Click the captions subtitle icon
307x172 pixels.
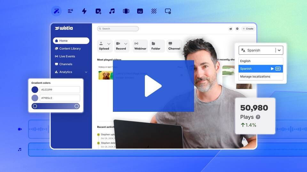[x=140, y=11]
